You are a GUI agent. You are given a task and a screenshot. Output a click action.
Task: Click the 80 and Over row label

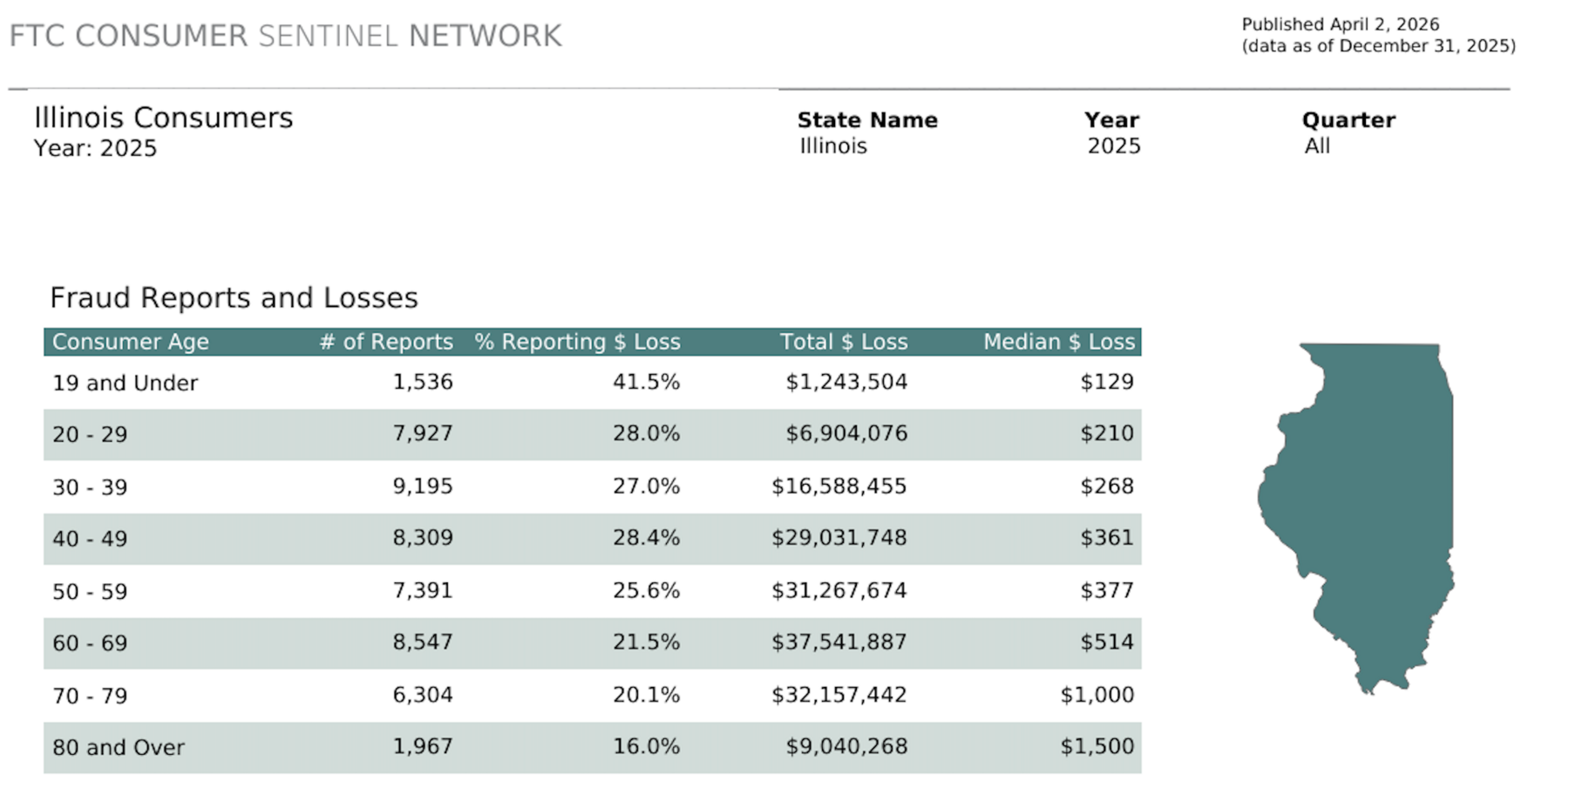[x=119, y=747]
